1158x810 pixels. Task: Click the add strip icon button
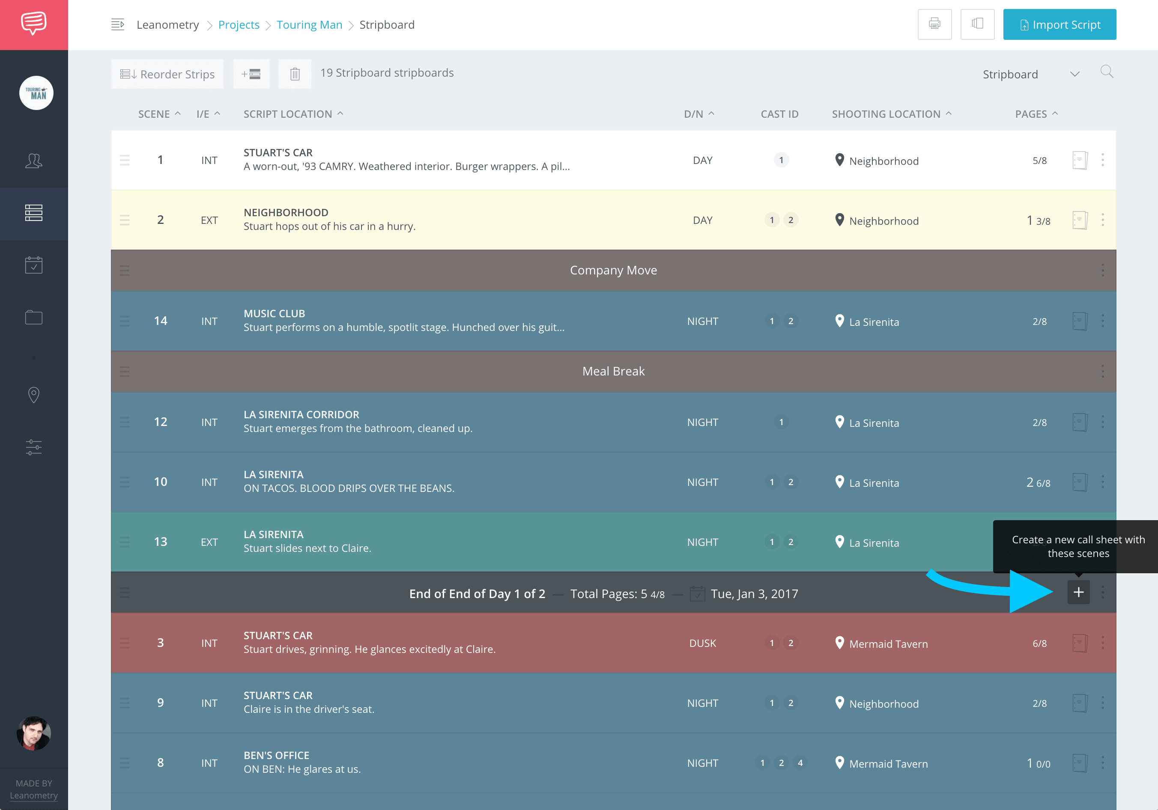[251, 74]
